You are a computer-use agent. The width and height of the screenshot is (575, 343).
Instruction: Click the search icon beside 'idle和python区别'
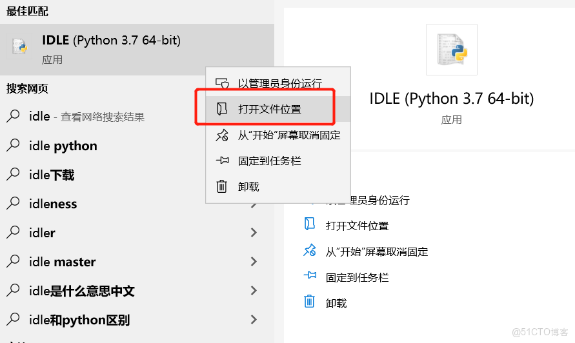(13, 319)
